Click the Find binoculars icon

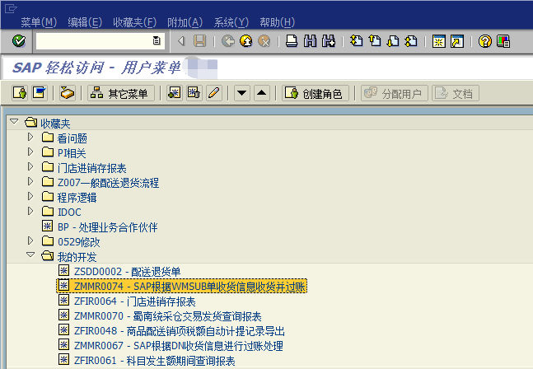tap(310, 41)
